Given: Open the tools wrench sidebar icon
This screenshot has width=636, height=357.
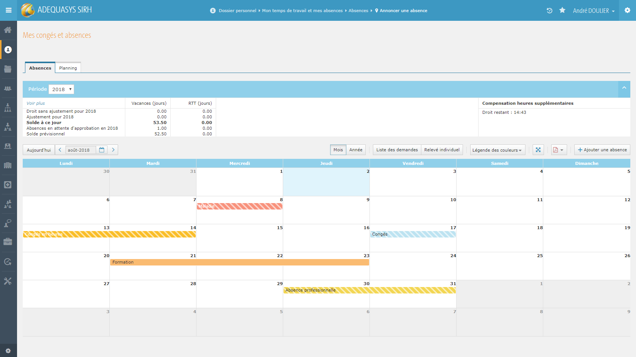Looking at the screenshot, I should 8,281.
